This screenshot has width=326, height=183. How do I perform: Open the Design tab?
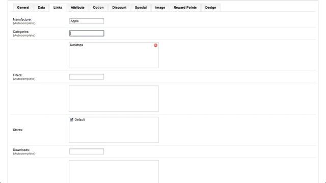(210, 8)
